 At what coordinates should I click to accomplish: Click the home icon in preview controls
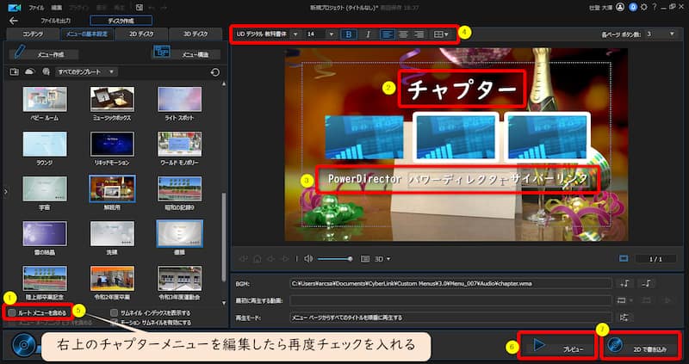click(x=258, y=259)
